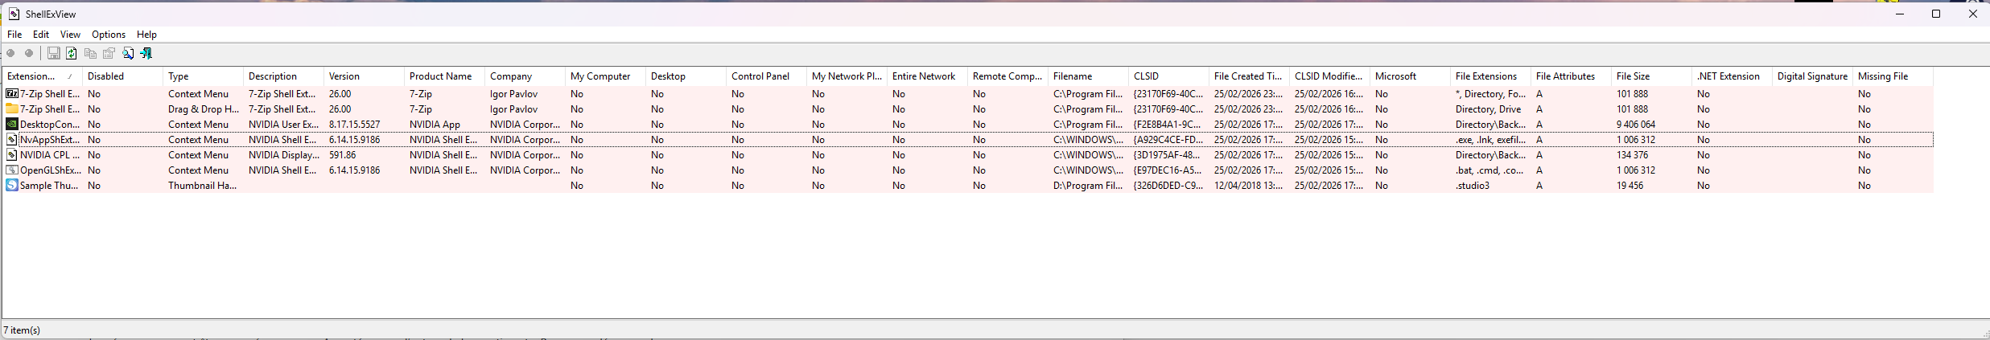Click the ShellExView title bar app icon

(x=14, y=14)
